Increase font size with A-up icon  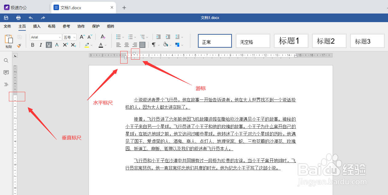coord(82,37)
